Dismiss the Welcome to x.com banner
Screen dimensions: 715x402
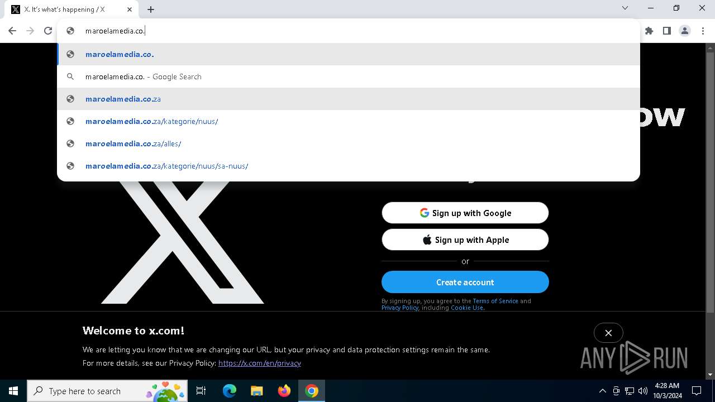(x=608, y=333)
